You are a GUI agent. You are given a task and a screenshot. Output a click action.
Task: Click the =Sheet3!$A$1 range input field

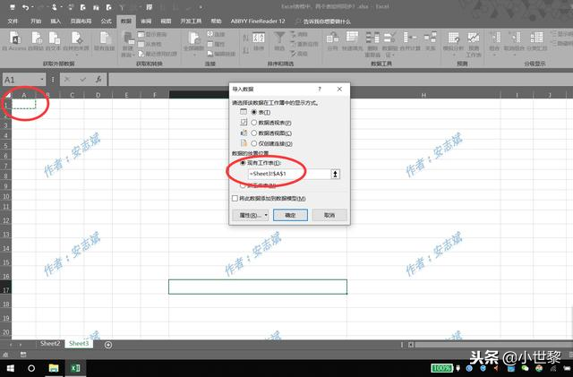point(289,174)
